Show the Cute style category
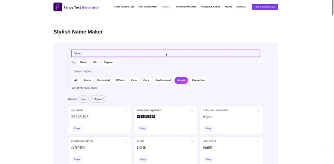Viewport: 334px width, 164px height. click(134, 81)
